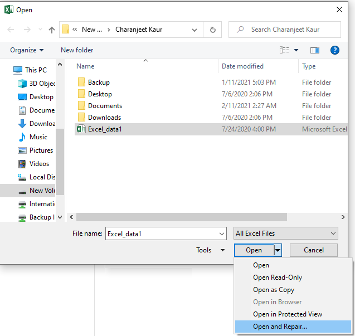This screenshot has height=336, width=355.
Task: Click the Back arrow navigation icon
Action: (x=11, y=30)
